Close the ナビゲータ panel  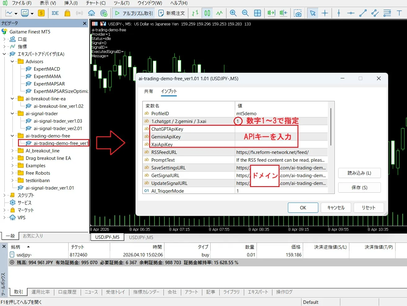[x=85, y=23]
